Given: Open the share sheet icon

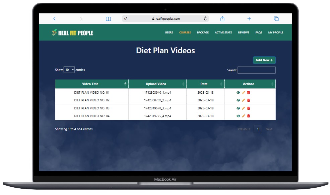Looking at the screenshot, I should pos(222,19).
